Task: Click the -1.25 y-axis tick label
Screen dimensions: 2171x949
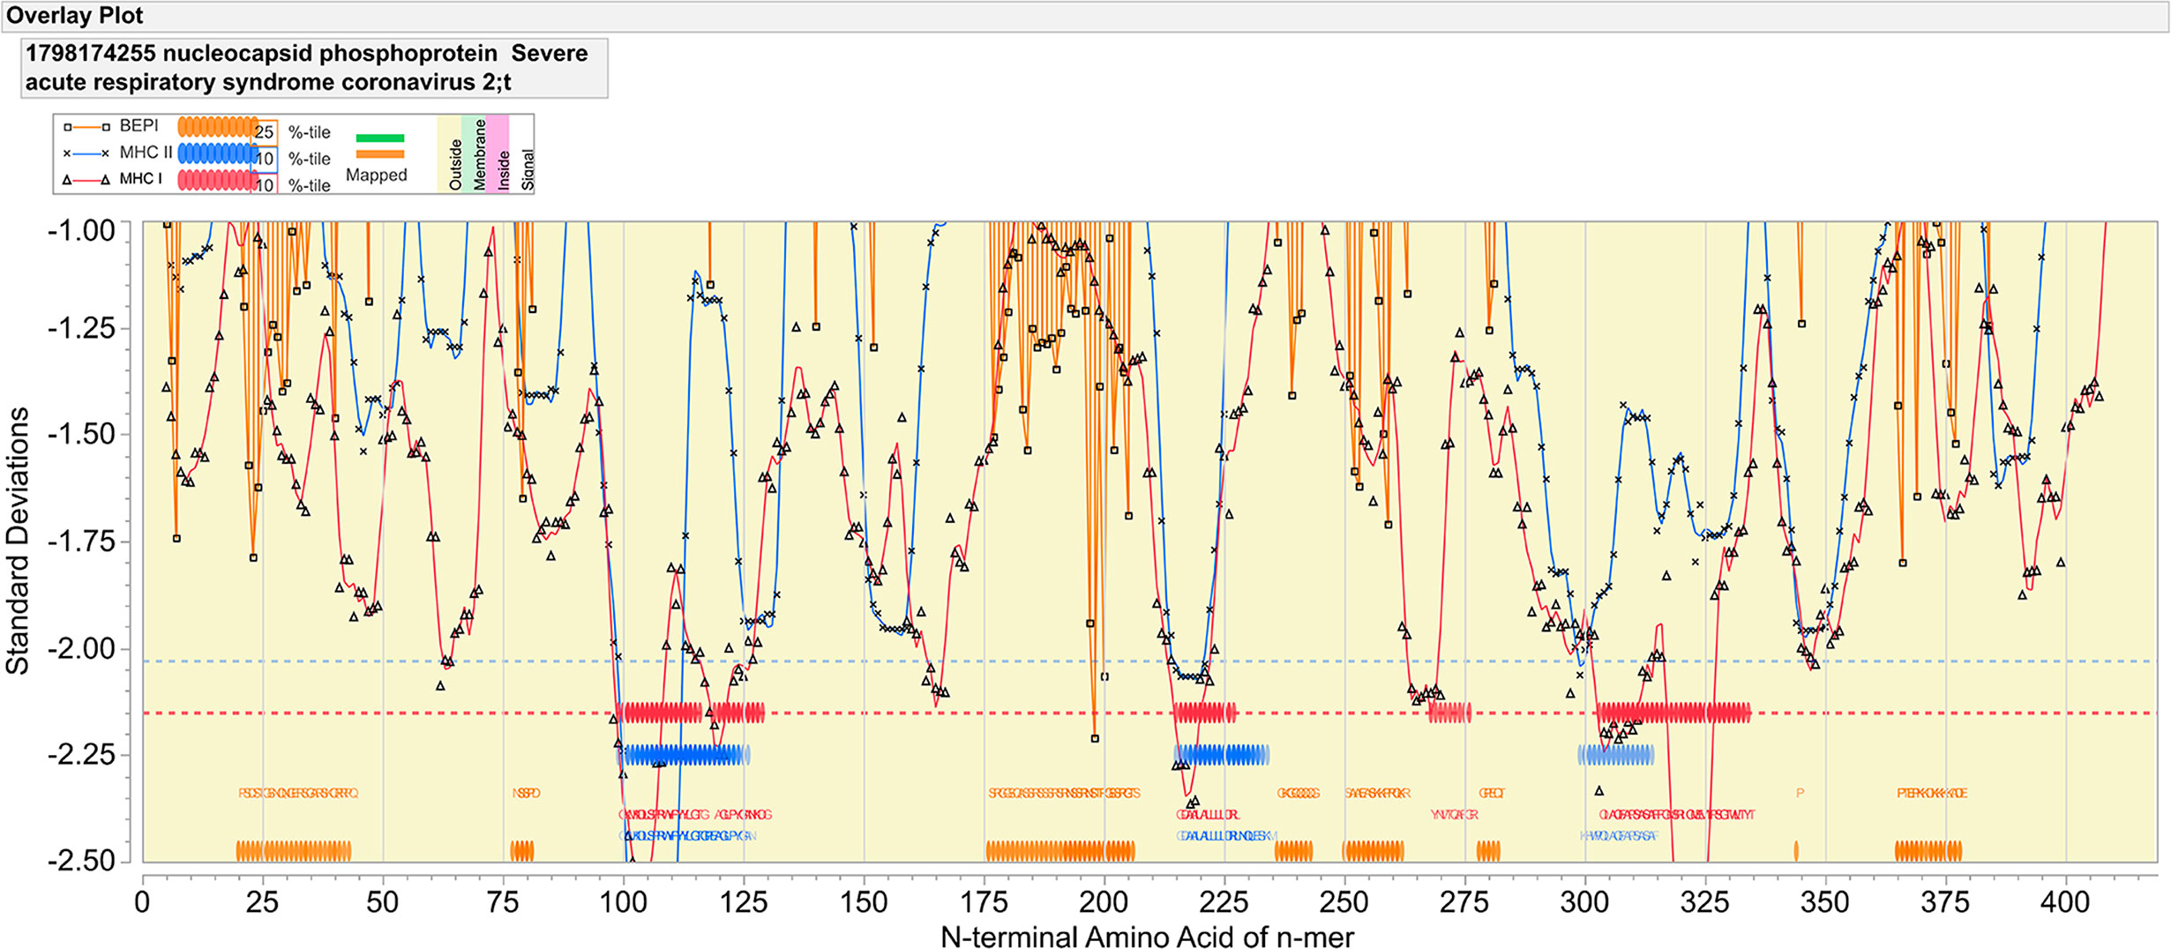Action: (81, 329)
